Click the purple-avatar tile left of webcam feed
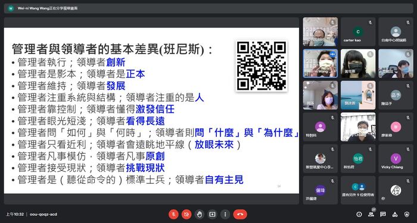 [320, 127]
